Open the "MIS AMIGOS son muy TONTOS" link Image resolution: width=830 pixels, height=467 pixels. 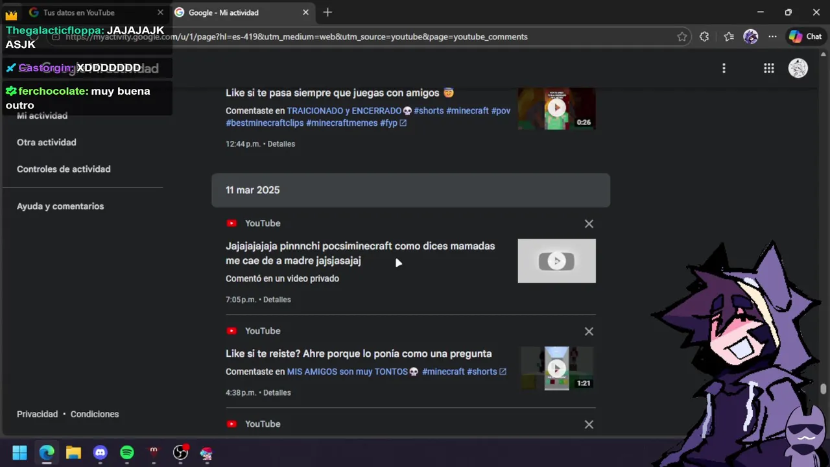396,372
